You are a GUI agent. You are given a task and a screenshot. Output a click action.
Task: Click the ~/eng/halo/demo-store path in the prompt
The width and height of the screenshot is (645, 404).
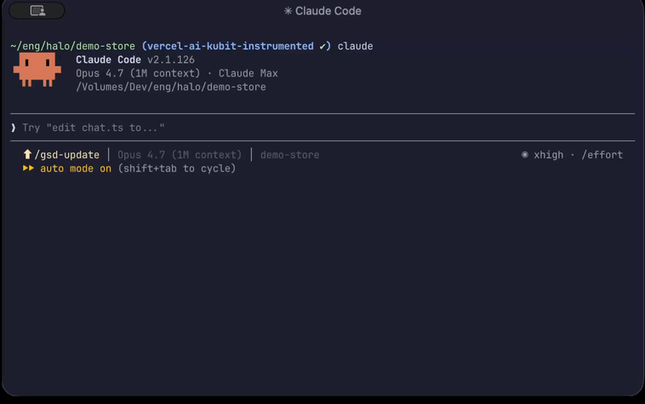pos(73,46)
